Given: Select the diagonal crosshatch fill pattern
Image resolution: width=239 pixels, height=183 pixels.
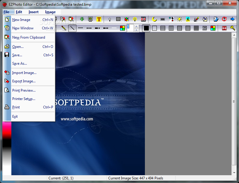Looking at the screenshot, I should (x=205, y=28).
